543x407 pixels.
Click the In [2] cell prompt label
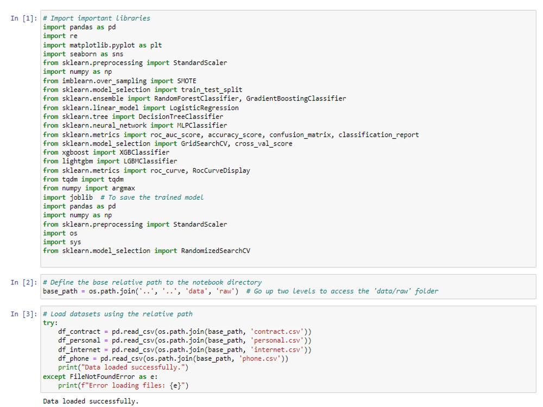click(x=23, y=282)
